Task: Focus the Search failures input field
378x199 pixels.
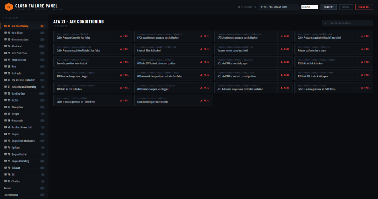Action: (348, 23)
